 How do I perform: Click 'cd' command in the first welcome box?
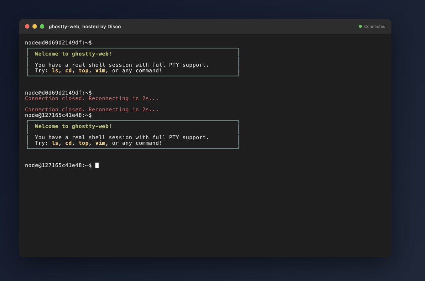[68, 71]
